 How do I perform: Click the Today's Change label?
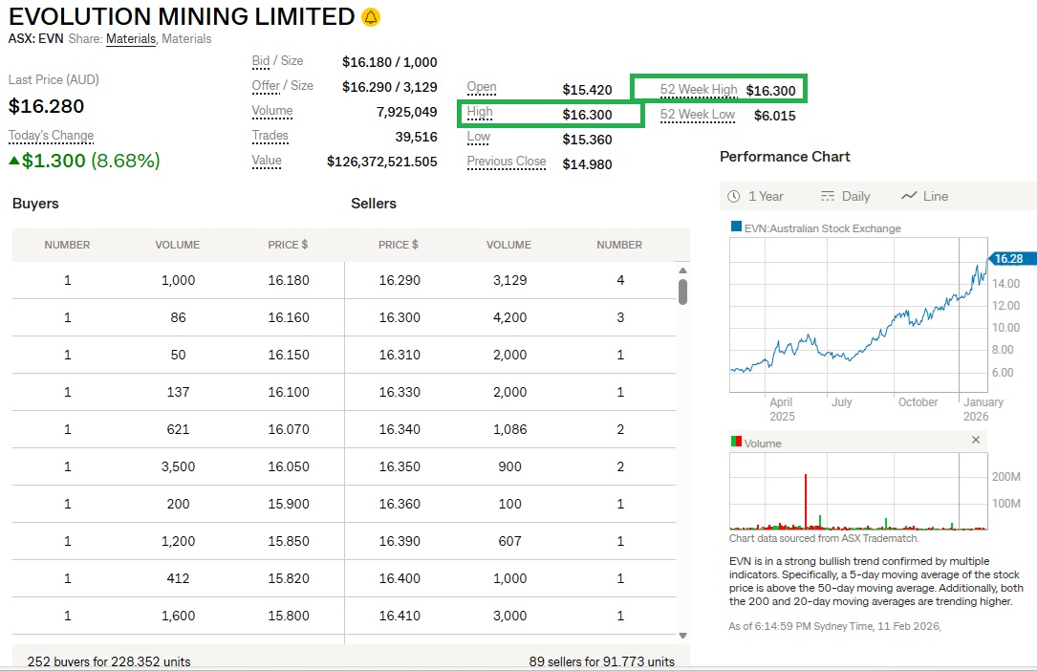click(52, 136)
